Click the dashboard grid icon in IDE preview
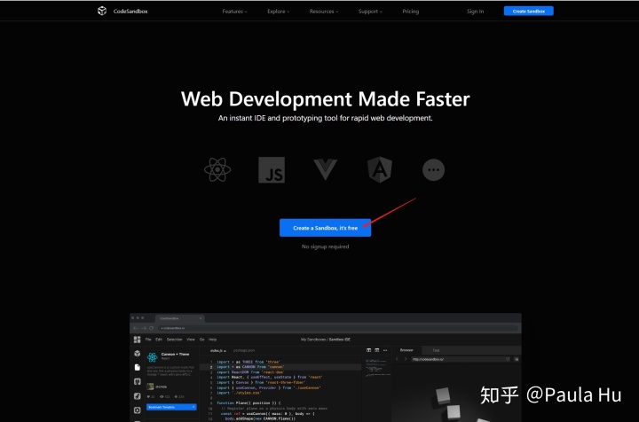639x422 pixels. (137, 340)
